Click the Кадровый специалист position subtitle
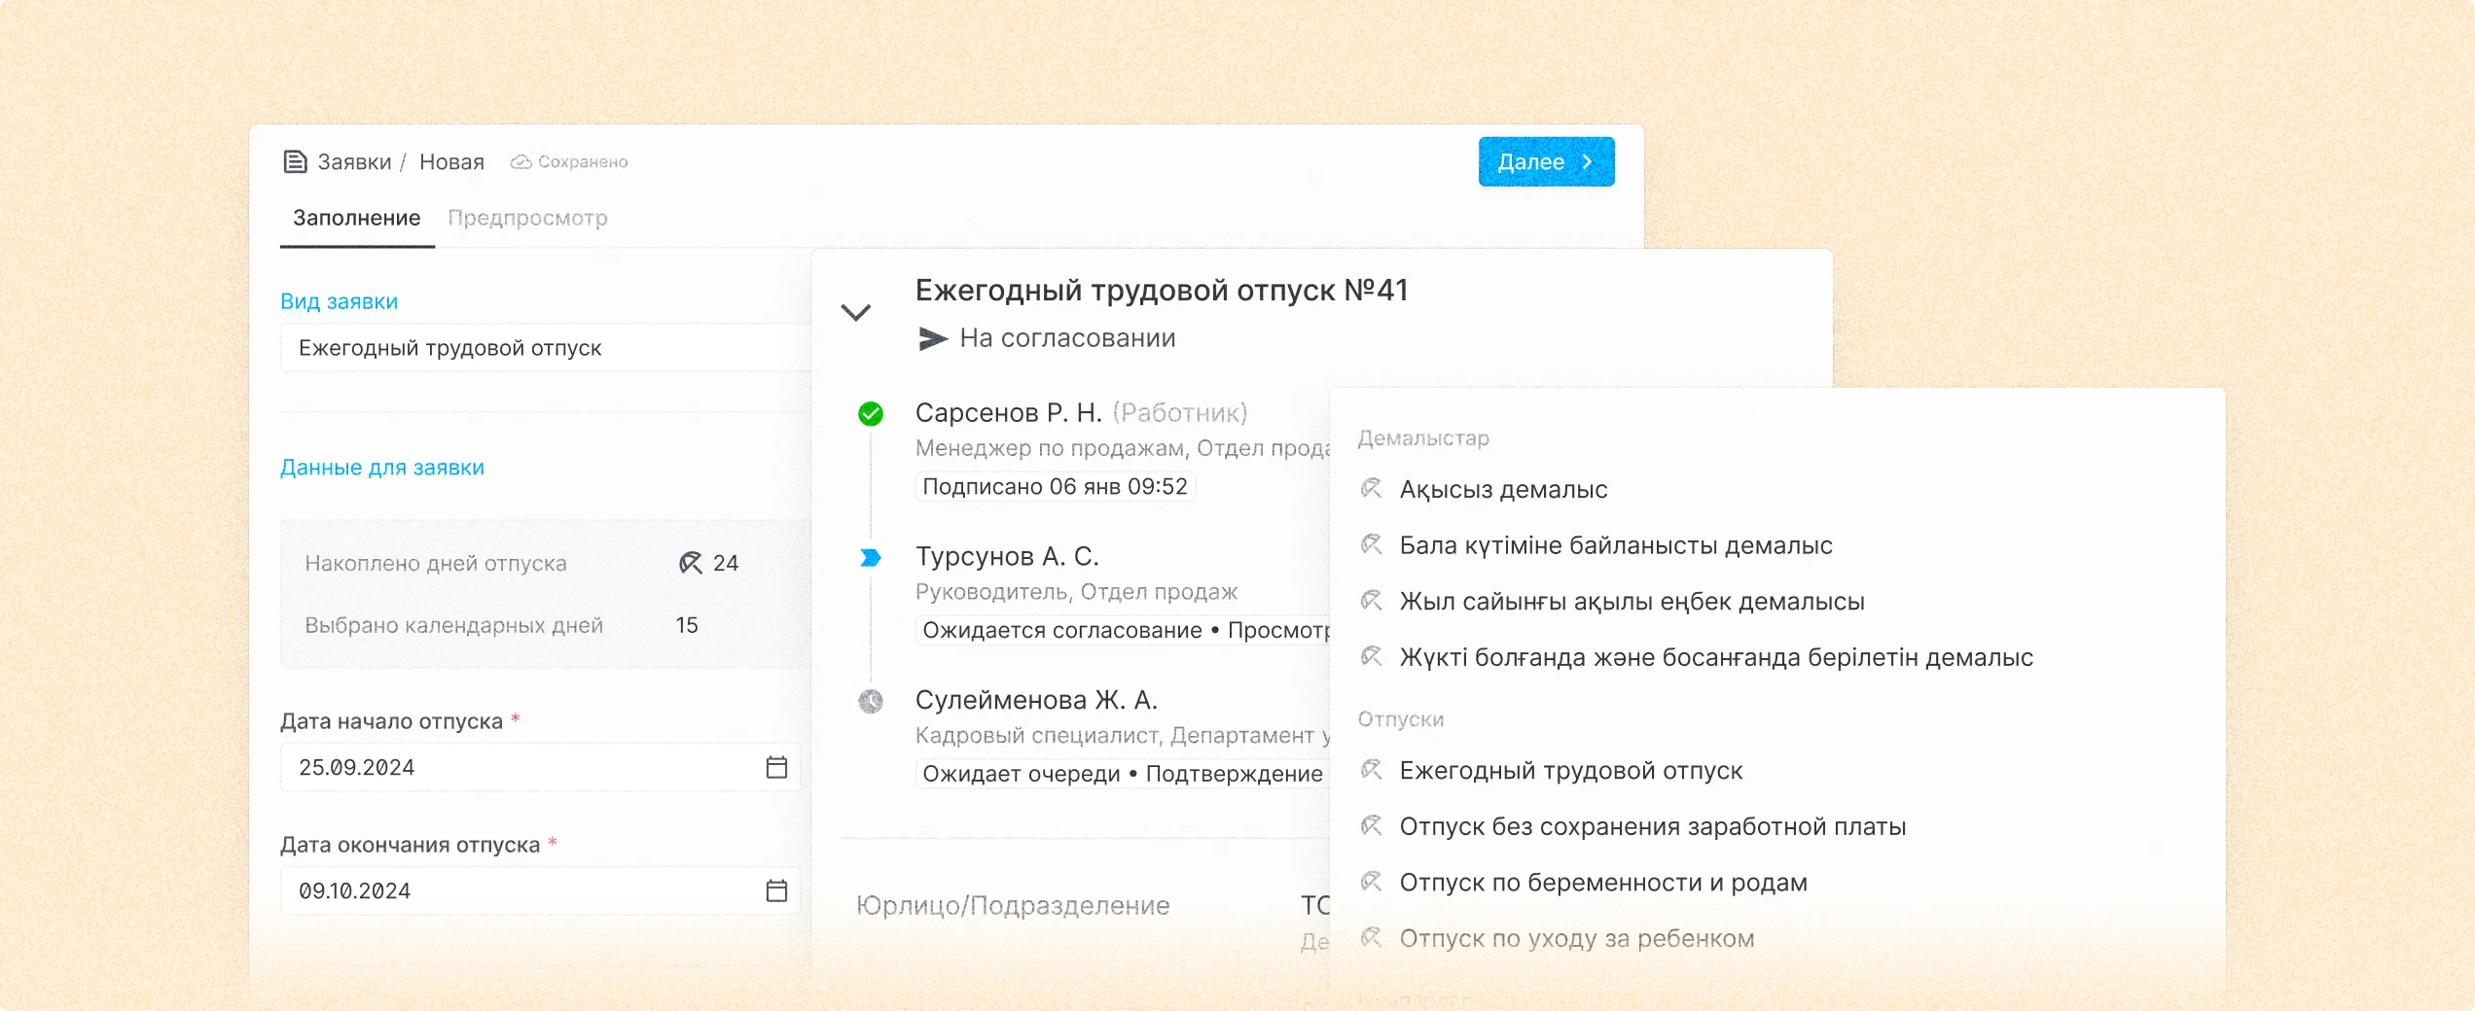This screenshot has height=1011, width=2475. pos(1122,736)
